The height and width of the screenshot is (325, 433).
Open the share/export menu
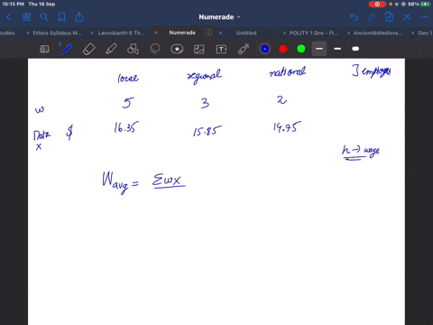[79, 17]
